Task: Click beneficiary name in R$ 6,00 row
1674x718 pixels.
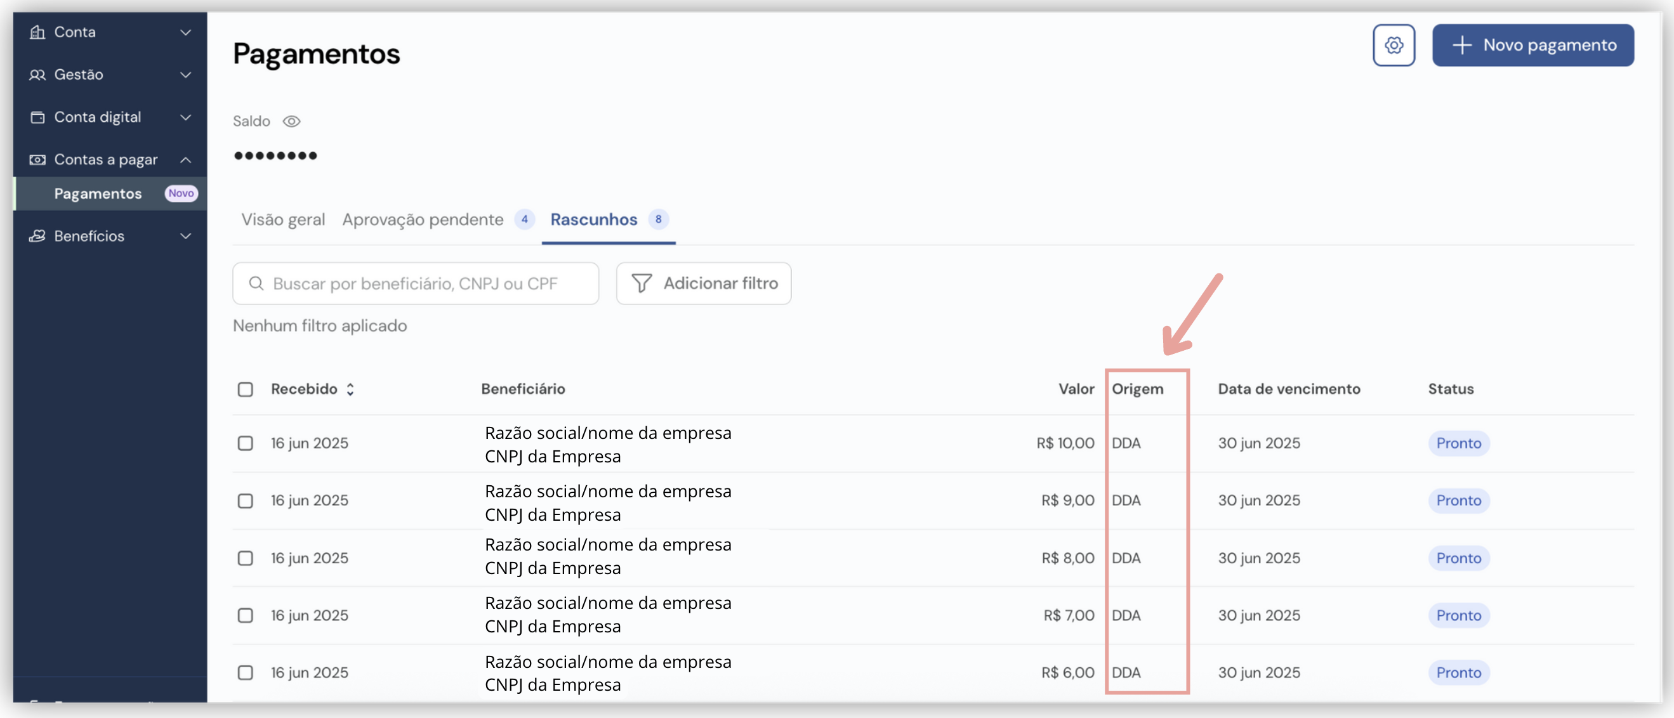Action: pos(608,662)
